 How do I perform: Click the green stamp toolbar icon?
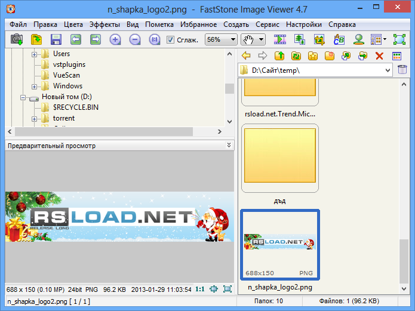(359, 40)
